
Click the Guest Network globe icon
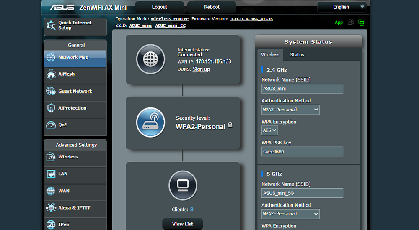(51, 91)
